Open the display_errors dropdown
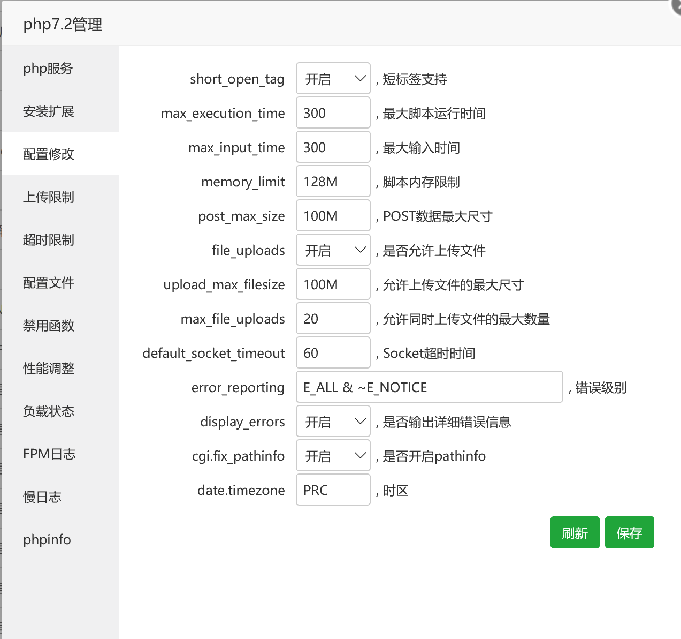 (x=333, y=421)
